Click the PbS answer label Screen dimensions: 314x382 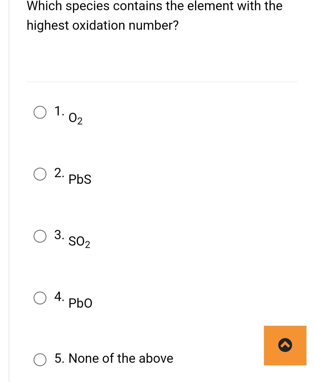80,179
